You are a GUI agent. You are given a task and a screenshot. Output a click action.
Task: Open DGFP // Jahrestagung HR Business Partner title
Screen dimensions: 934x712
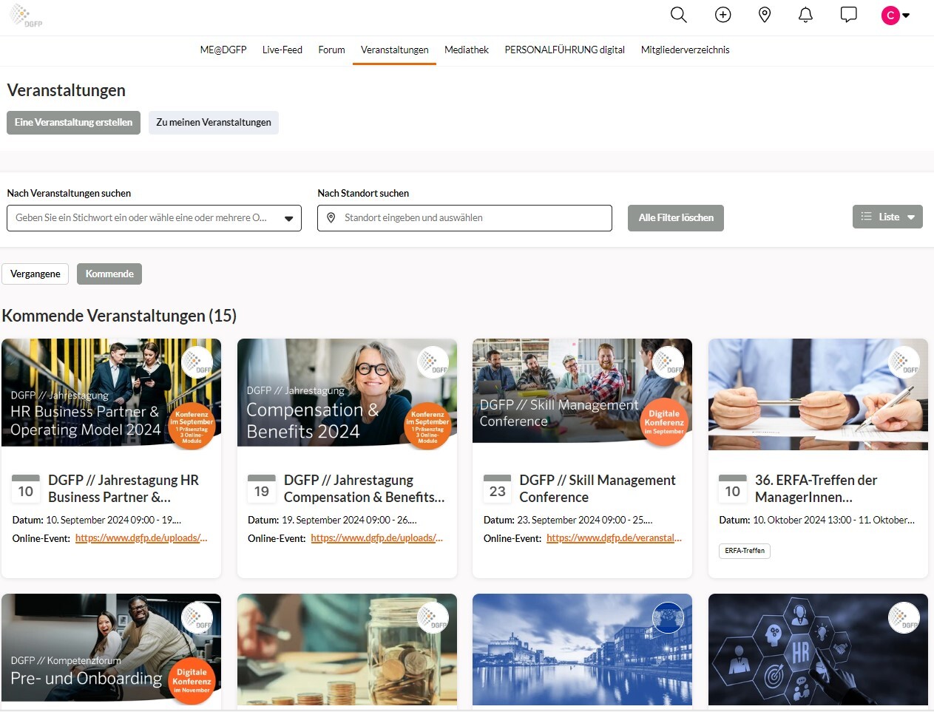point(123,489)
